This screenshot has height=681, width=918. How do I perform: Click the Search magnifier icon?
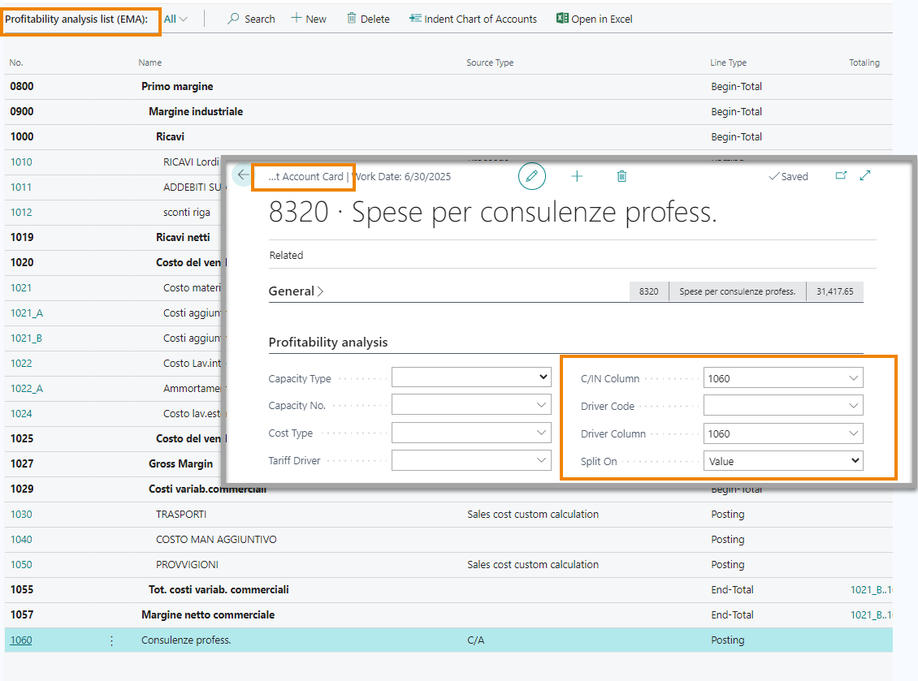(x=233, y=19)
